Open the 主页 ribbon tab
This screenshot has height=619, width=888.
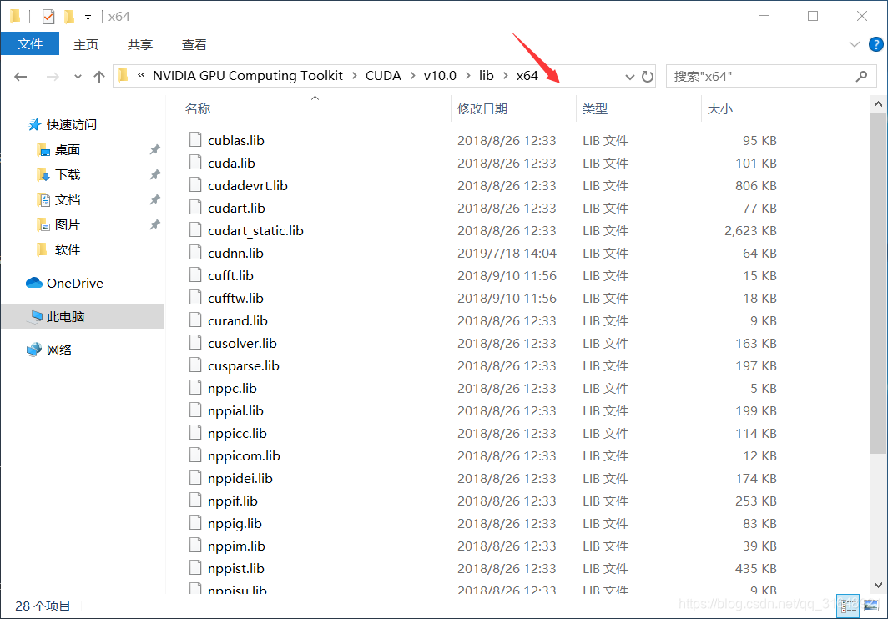point(86,44)
